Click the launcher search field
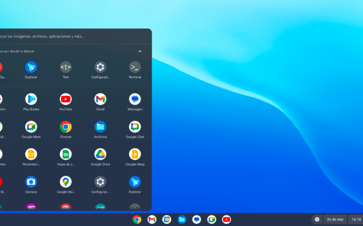The image size is (363, 226). [76, 36]
